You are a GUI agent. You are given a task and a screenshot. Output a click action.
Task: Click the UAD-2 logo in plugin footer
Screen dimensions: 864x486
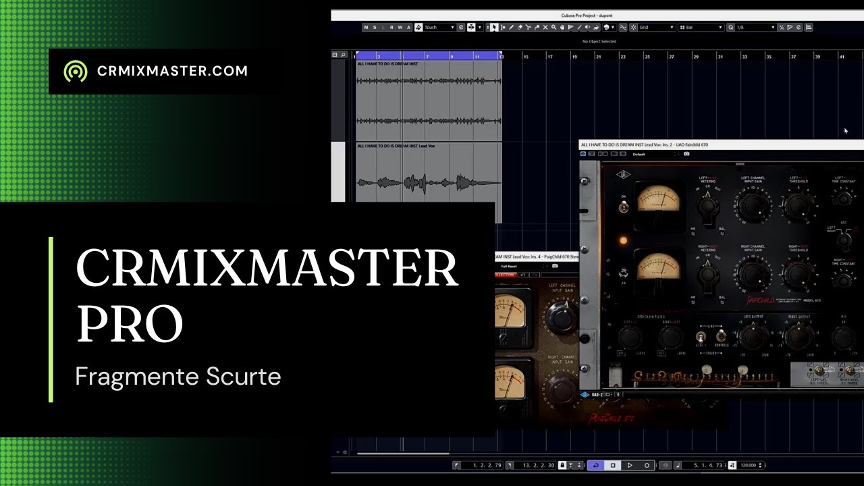point(585,394)
